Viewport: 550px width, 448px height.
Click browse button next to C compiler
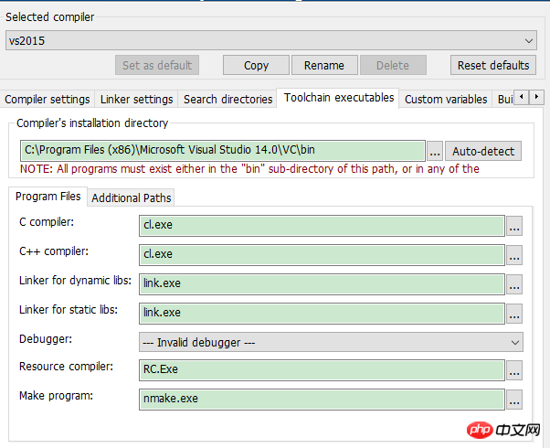pos(514,226)
